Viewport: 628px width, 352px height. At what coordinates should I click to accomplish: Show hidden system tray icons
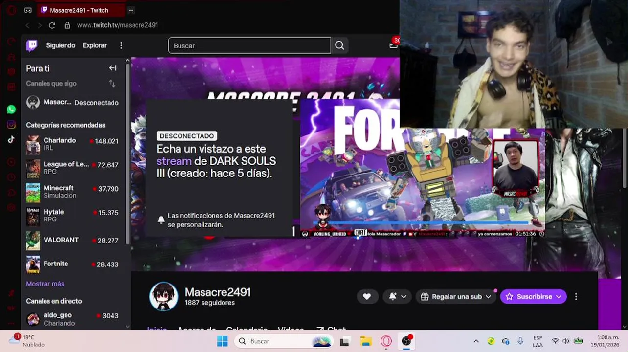click(x=476, y=341)
